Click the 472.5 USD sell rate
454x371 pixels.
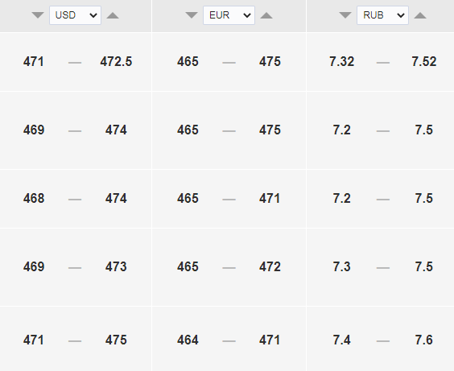[116, 62]
